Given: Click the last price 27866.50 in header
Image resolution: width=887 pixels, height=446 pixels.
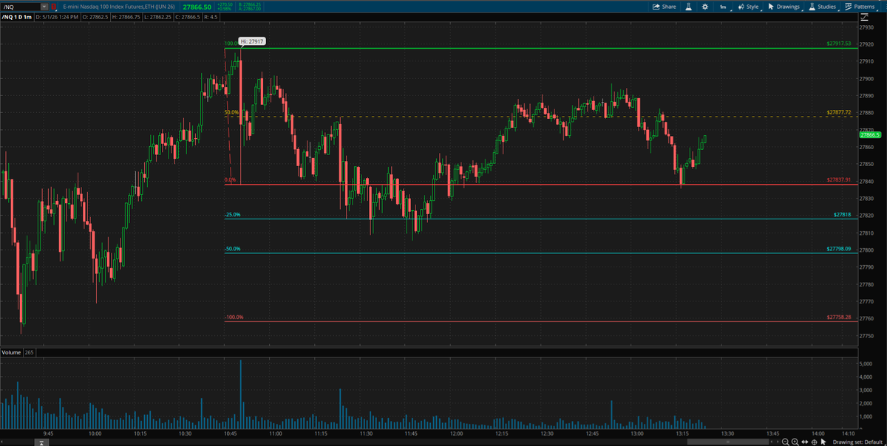Looking at the screenshot, I should pyautogui.click(x=197, y=6).
